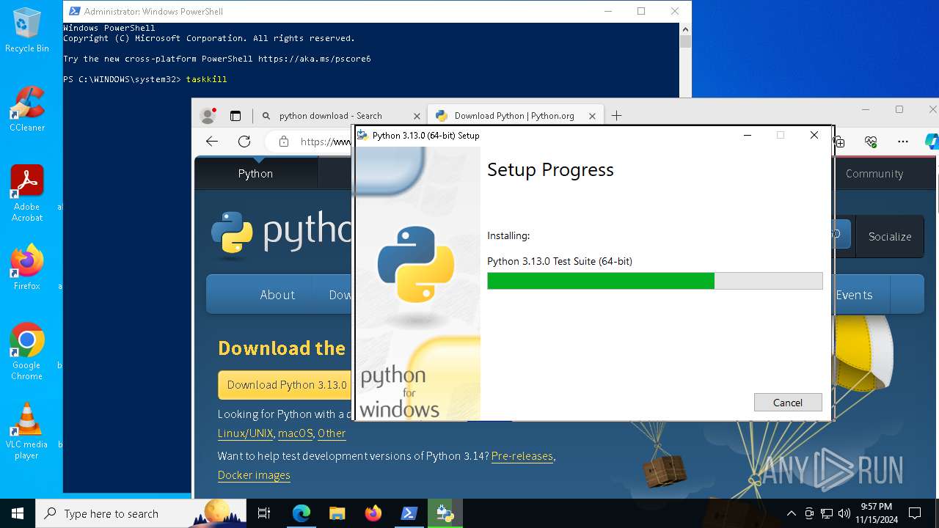View site information lock icon
This screenshot has height=528, width=939.
tap(283, 142)
